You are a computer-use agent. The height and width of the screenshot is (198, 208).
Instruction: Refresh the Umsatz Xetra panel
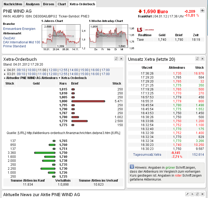[x=197, y=59]
